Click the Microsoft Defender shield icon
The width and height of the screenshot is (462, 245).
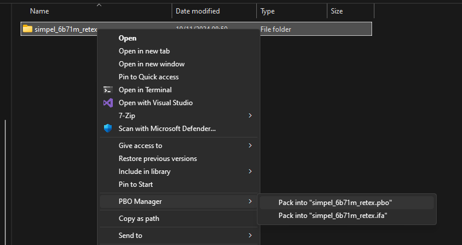click(x=108, y=128)
